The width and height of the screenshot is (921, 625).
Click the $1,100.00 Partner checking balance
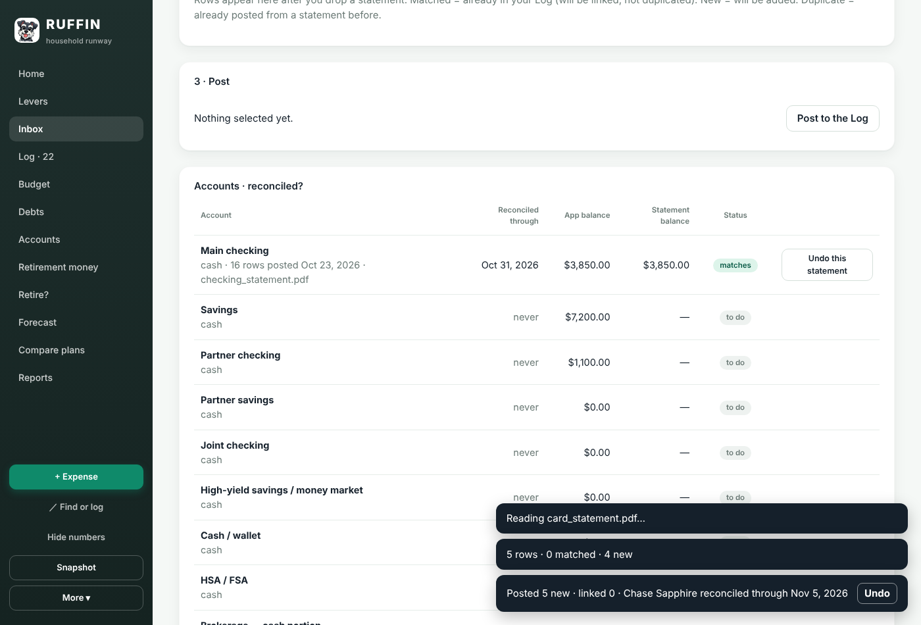(x=589, y=362)
